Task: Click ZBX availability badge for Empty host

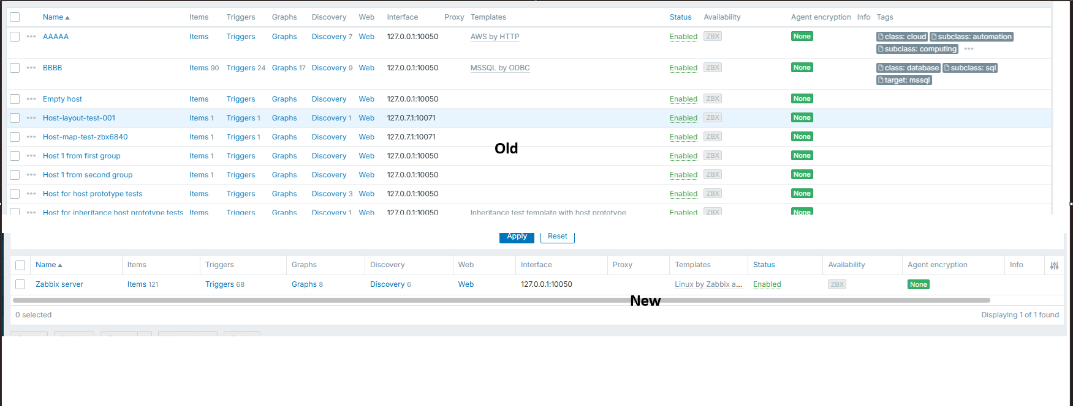Action: tap(712, 99)
